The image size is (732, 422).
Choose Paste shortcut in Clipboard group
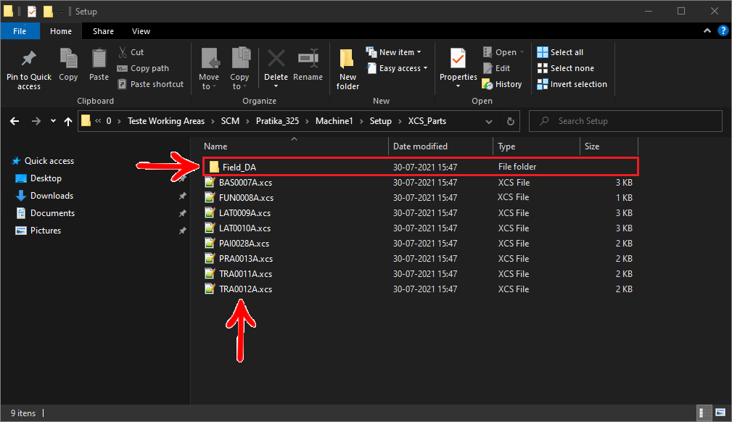tap(150, 84)
